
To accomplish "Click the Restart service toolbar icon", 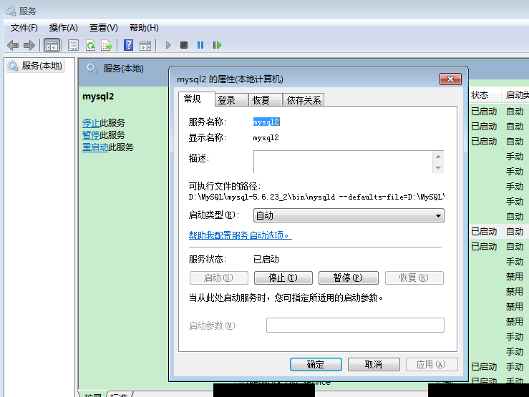I will coord(217,45).
